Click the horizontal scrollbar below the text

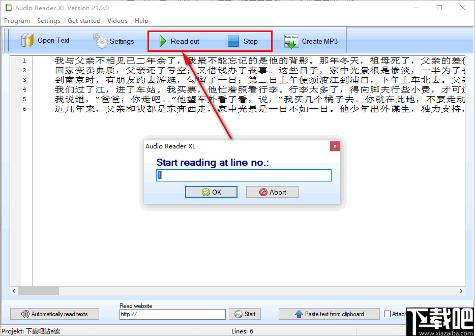(38, 291)
